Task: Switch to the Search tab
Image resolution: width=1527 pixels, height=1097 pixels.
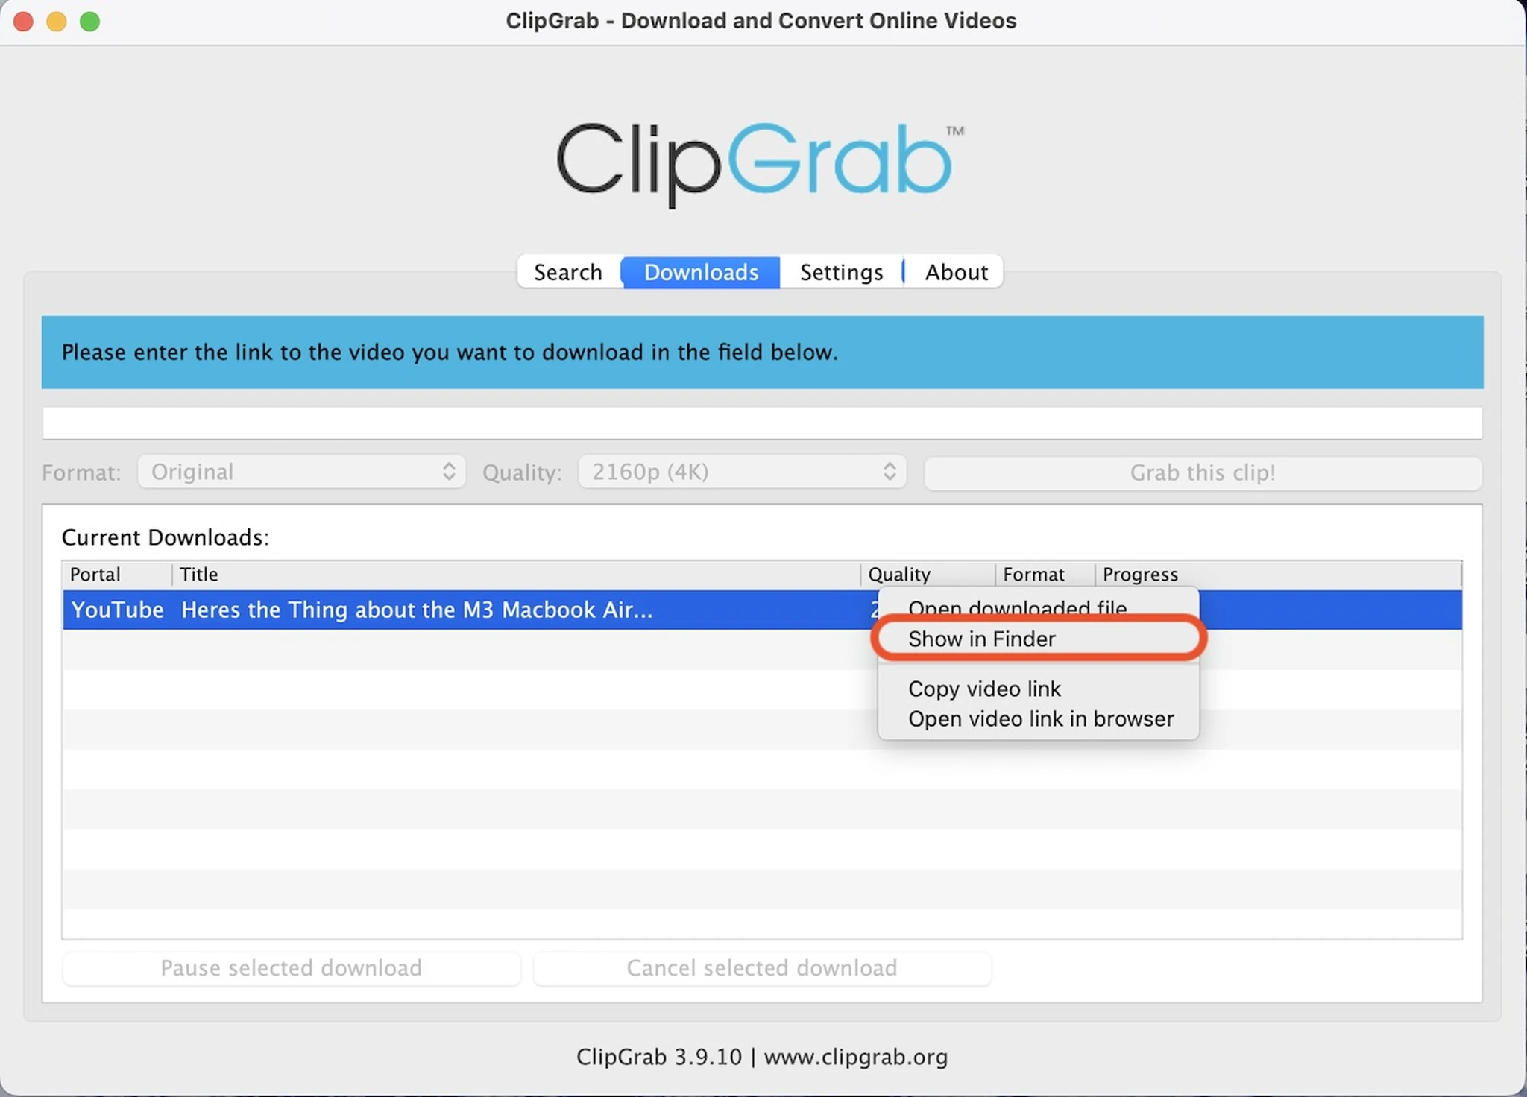Action: pos(567,271)
